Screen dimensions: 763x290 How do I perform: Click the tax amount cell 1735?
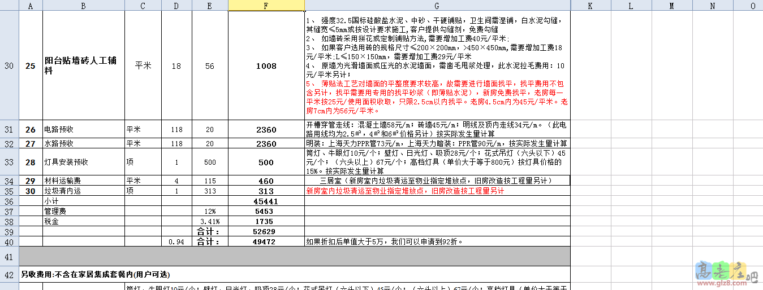[266, 221]
